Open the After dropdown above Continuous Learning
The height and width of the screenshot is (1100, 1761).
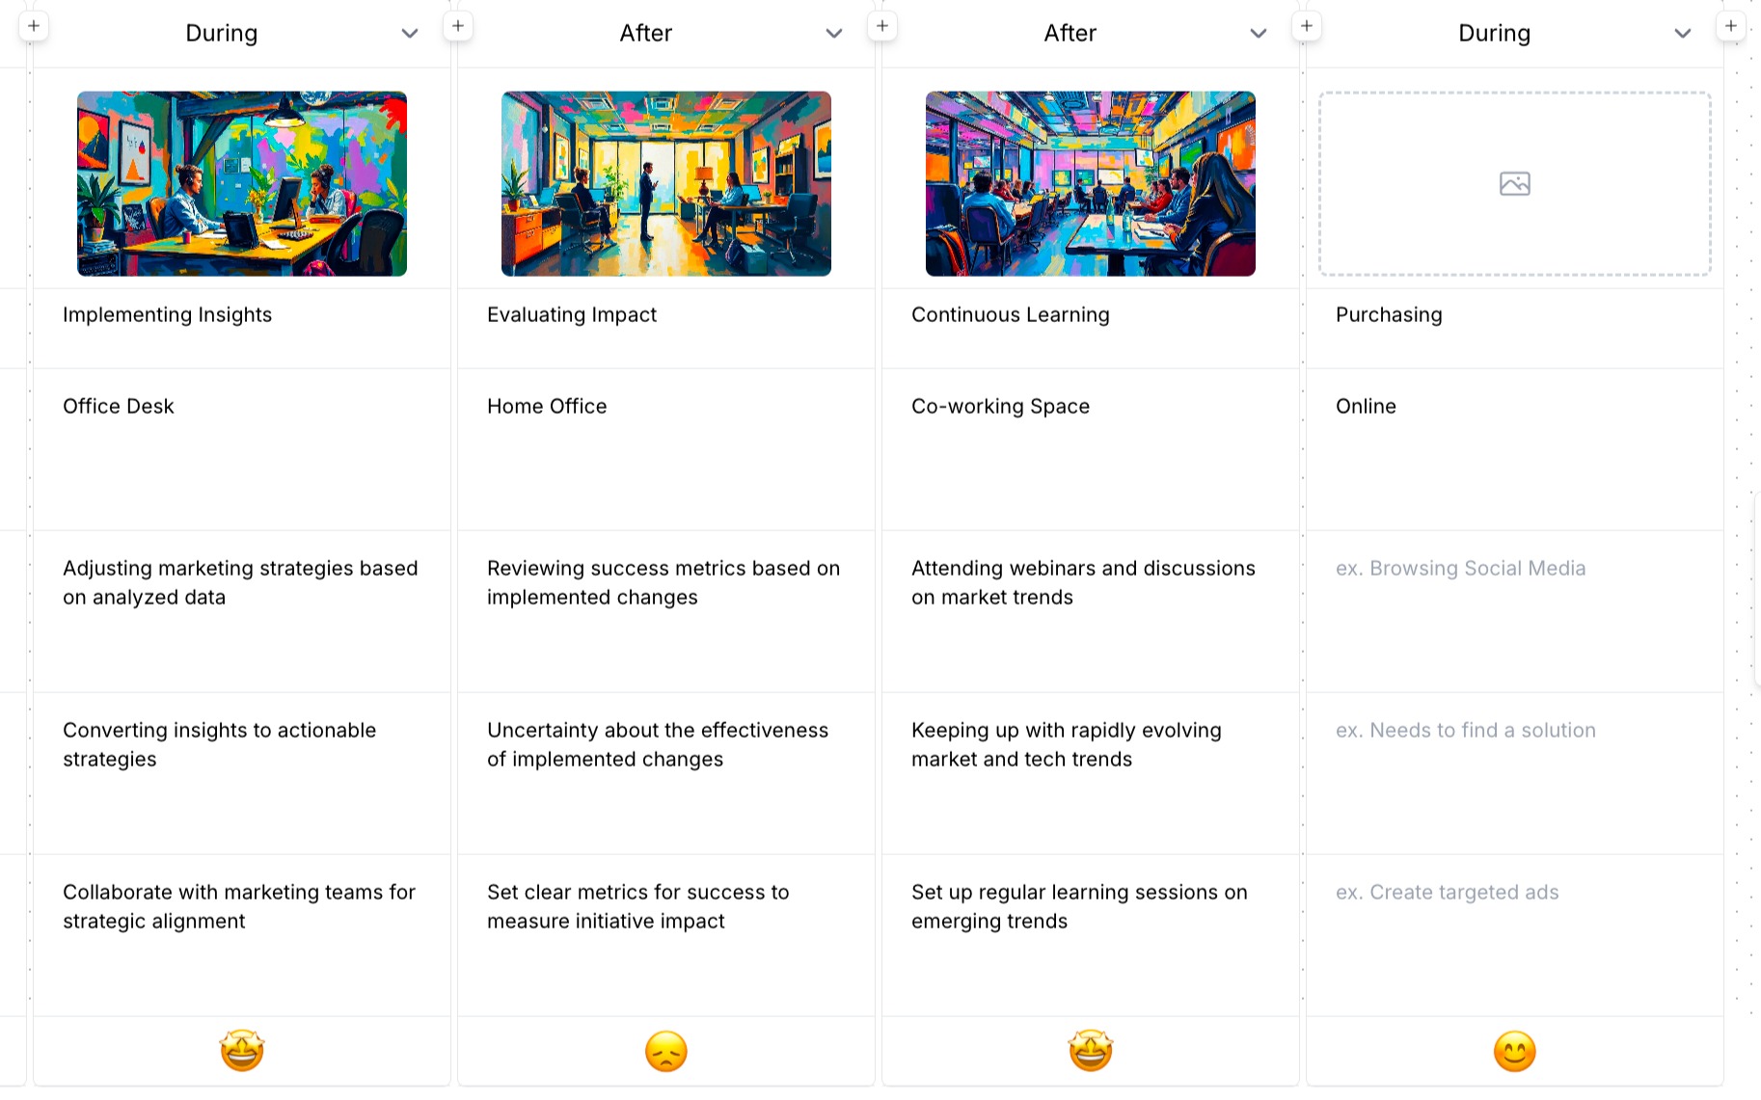point(1259,34)
